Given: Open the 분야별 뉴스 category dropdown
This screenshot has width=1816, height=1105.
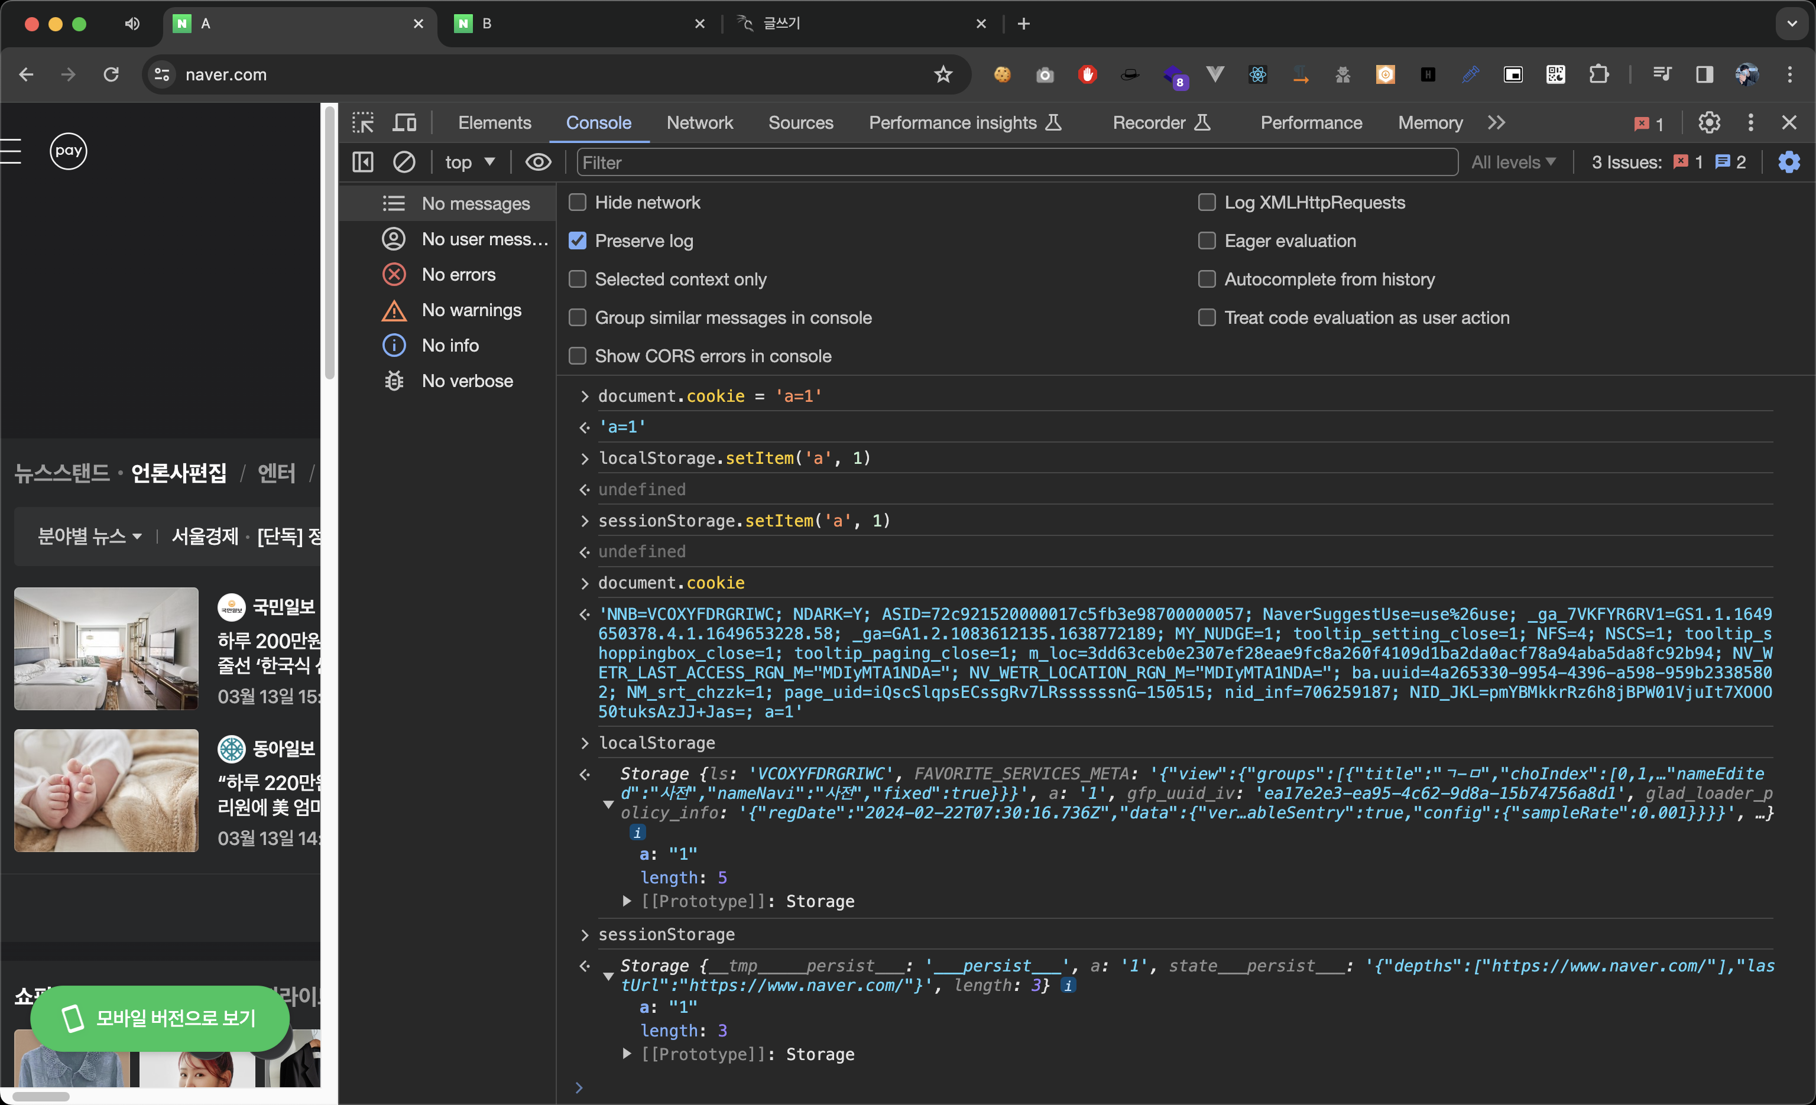Looking at the screenshot, I should point(89,537).
